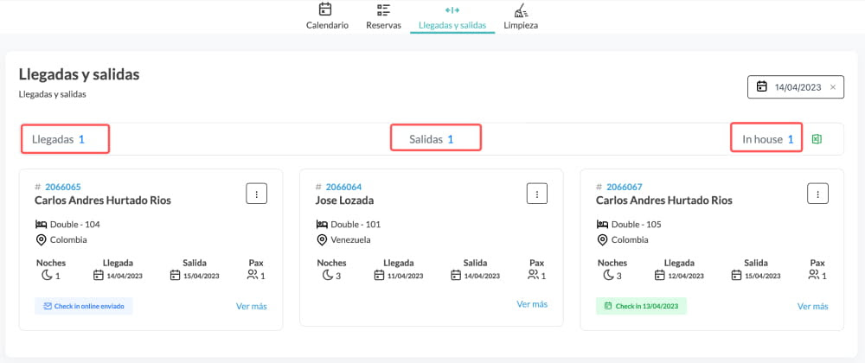Open the Calendario tab icon

[325, 10]
